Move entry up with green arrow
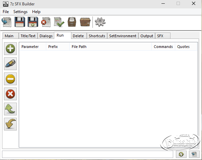This screenshot has width=202, height=160. click(10, 109)
